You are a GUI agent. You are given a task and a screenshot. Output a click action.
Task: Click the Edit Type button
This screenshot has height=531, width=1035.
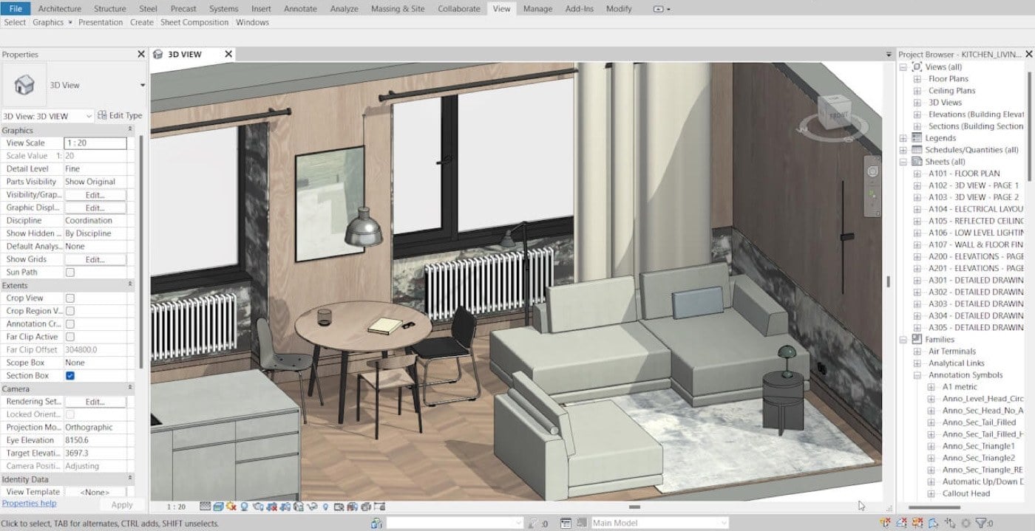pyautogui.click(x=120, y=116)
